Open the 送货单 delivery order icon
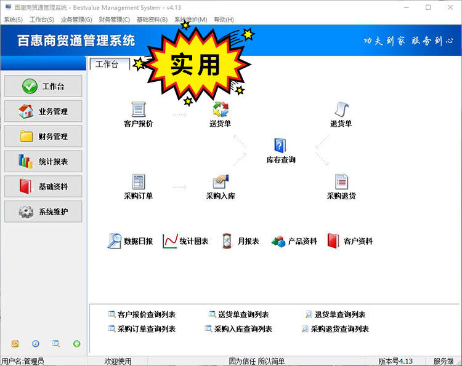 point(221,111)
